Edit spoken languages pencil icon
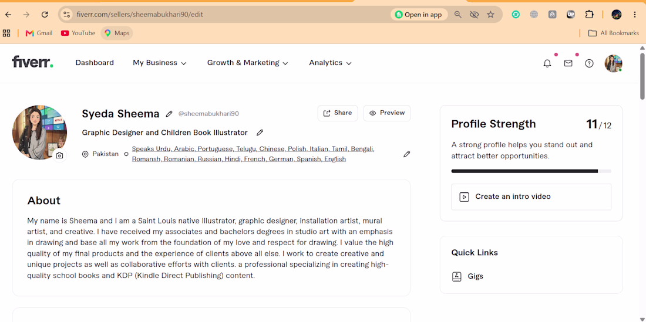 (406, 154)
